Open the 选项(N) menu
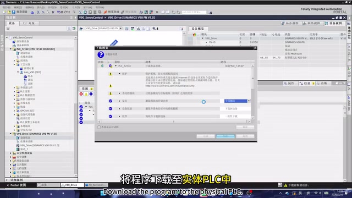The width and height of the screenshot is (352, 198). 64,7
